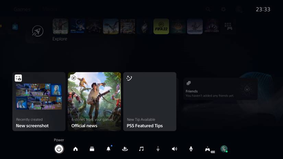This screenshot has height=159, width=283.
Task: Click the 23:33 clock
Action: pos(263,9)
